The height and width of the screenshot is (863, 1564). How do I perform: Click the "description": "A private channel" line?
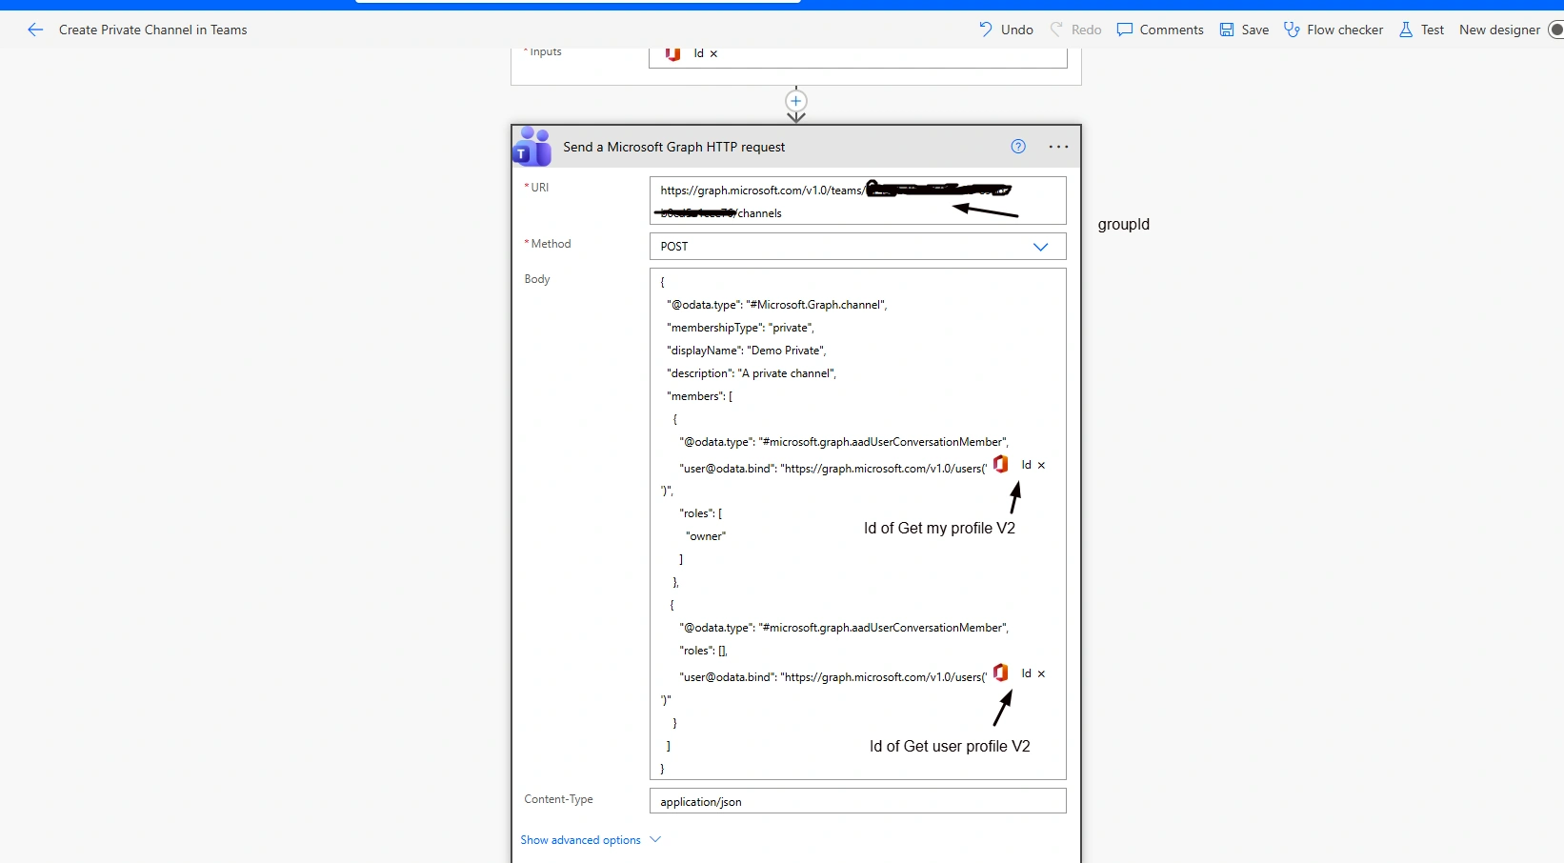click(752, 373)
